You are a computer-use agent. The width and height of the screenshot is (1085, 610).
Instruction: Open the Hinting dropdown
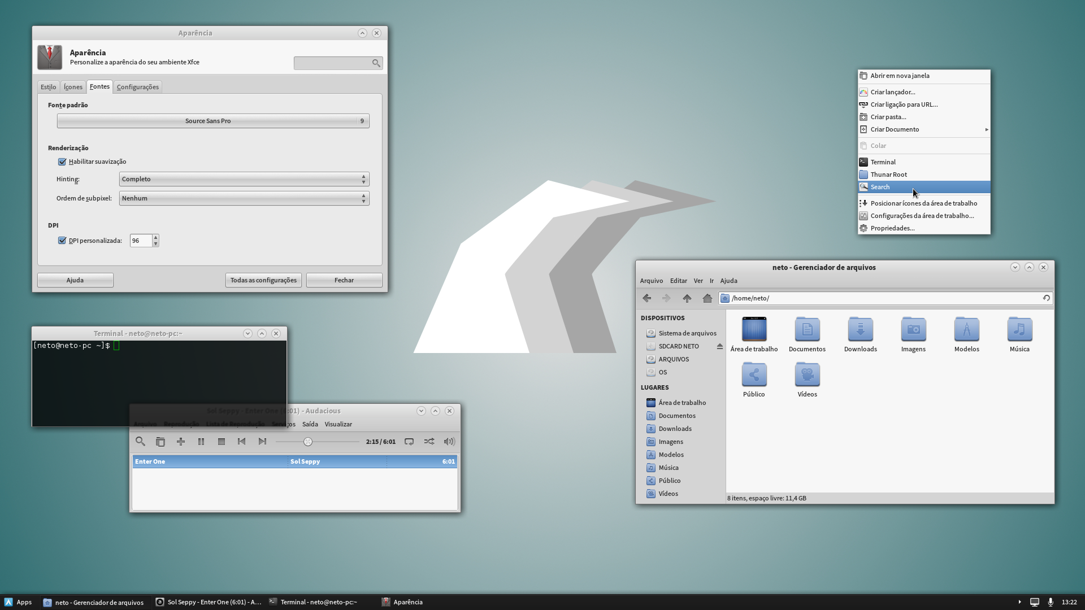[244, 179]
